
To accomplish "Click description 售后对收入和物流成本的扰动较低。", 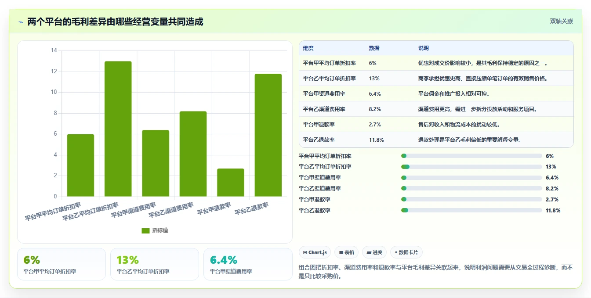I will coord(459,125).
